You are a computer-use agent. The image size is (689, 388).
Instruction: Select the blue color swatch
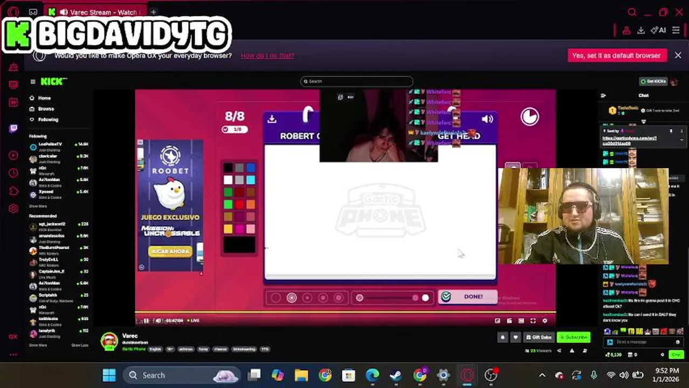click(251, 168)
